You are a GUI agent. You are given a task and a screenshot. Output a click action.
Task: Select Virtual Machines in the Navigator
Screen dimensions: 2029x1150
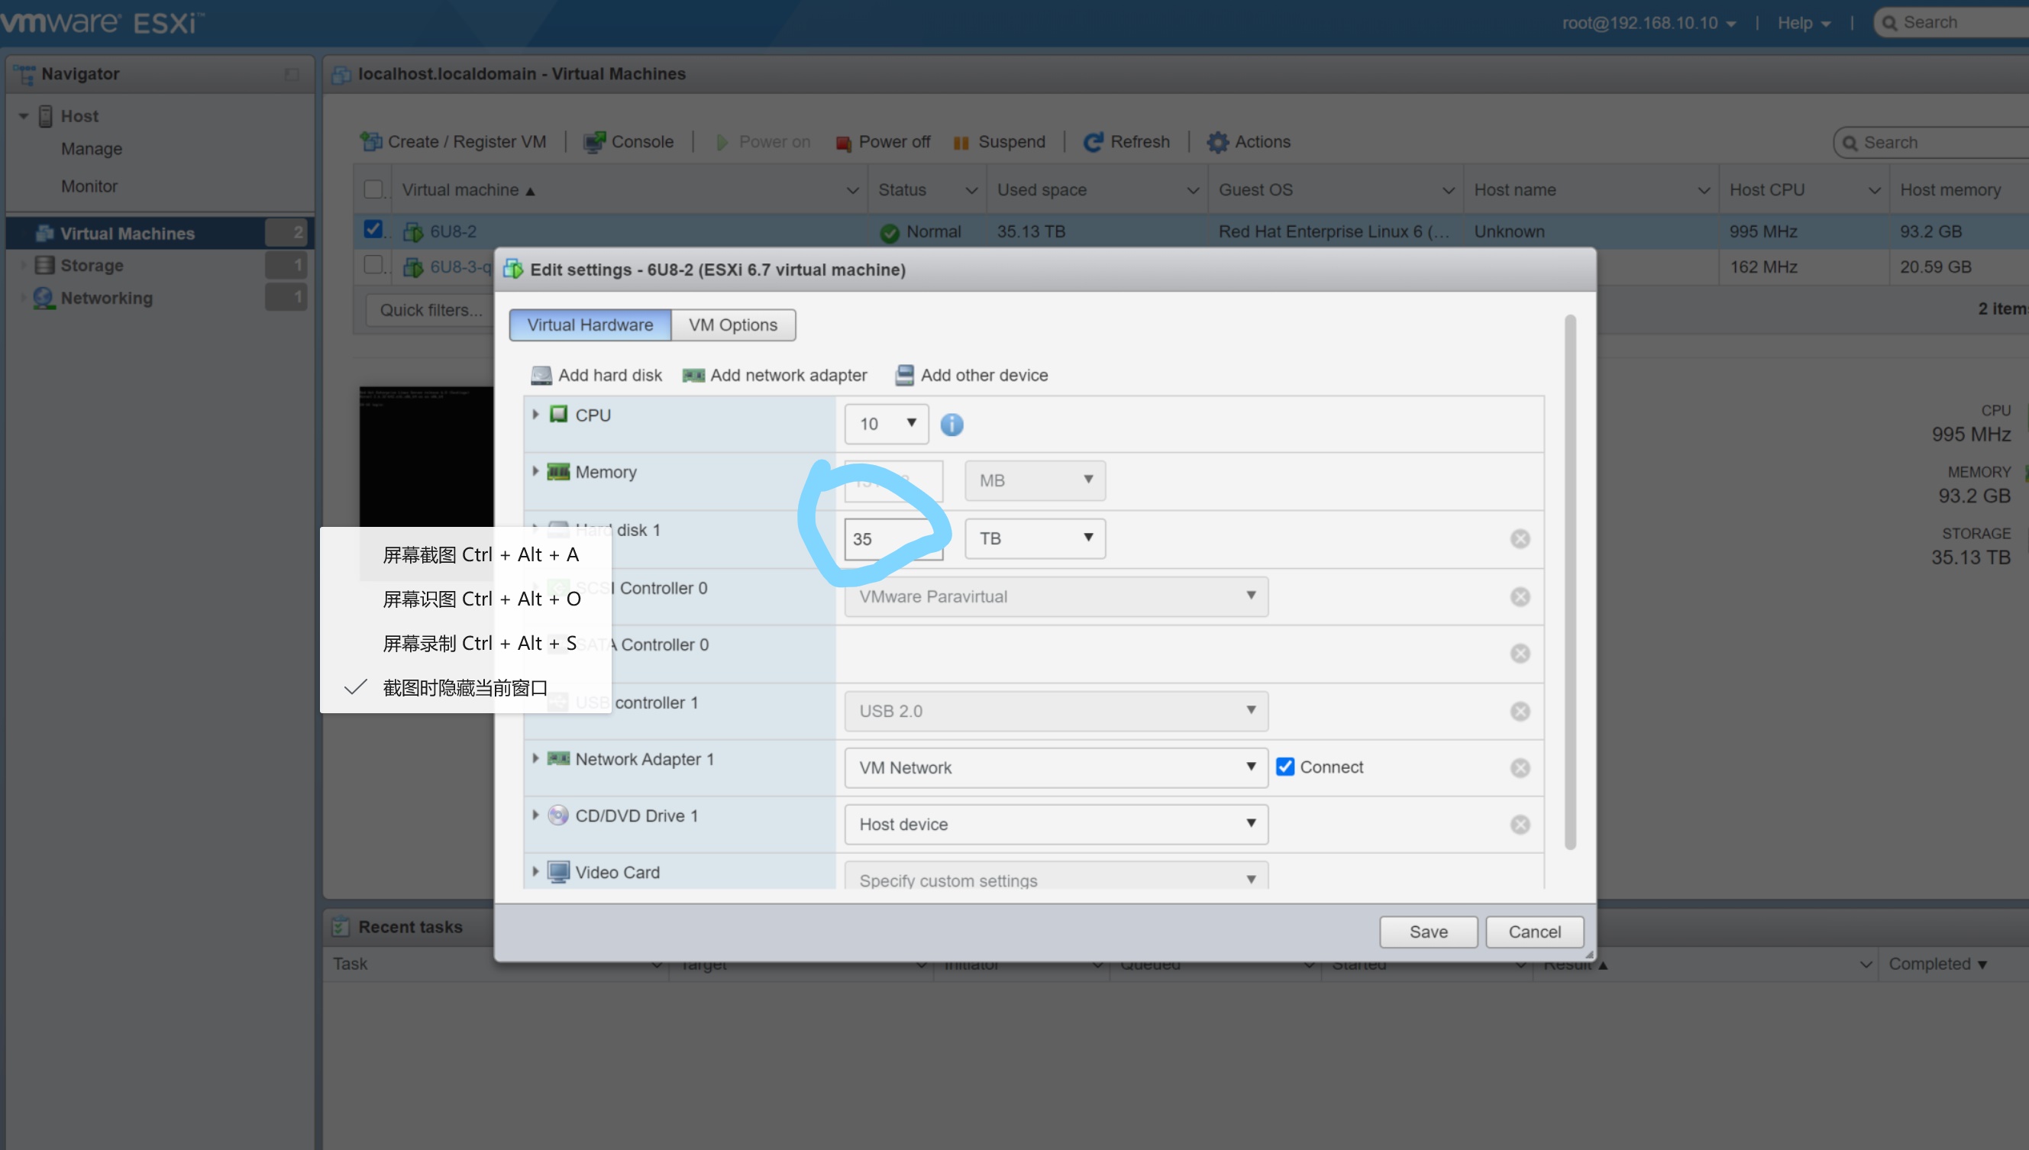click(158, 233)
